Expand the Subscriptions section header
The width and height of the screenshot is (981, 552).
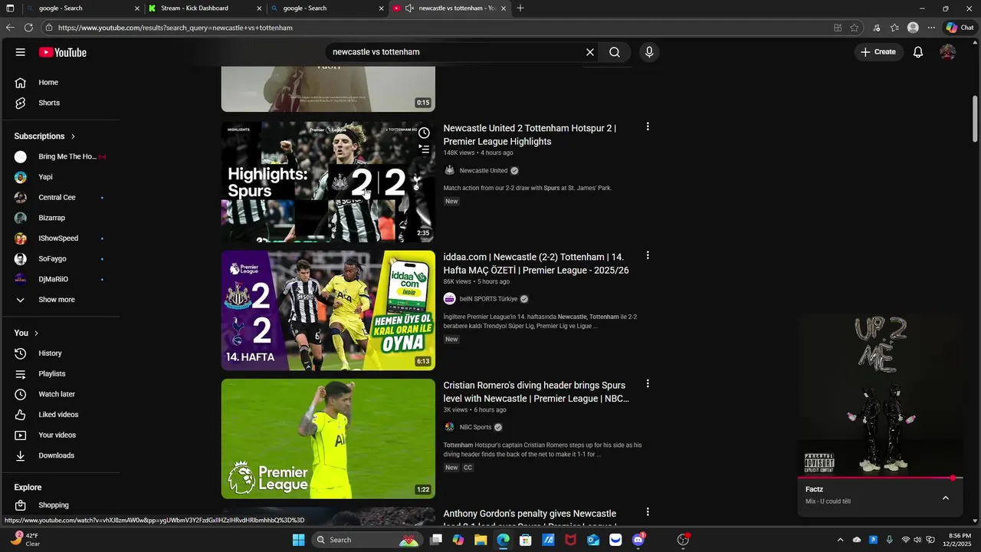(44, 136)
